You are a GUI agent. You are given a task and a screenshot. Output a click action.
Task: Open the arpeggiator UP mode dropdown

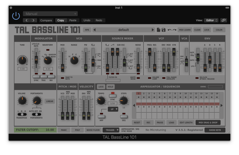click(x=114, y=109)
